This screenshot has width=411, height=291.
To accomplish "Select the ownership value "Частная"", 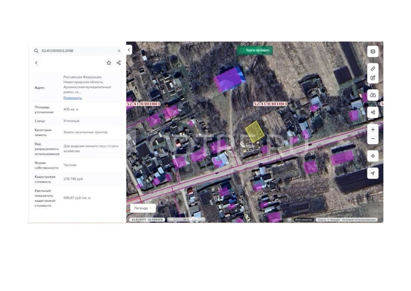I will (70, 165).
